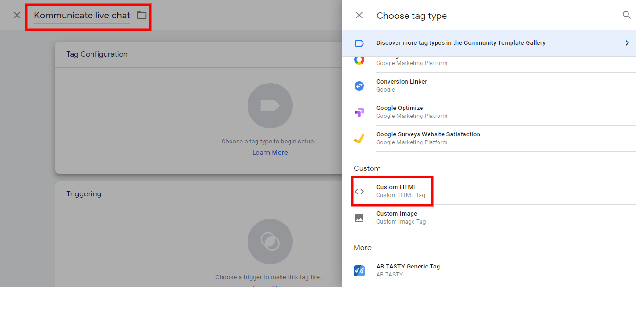Open the search in Choose tag type panel
636x310 pixels.
point(627,15)
